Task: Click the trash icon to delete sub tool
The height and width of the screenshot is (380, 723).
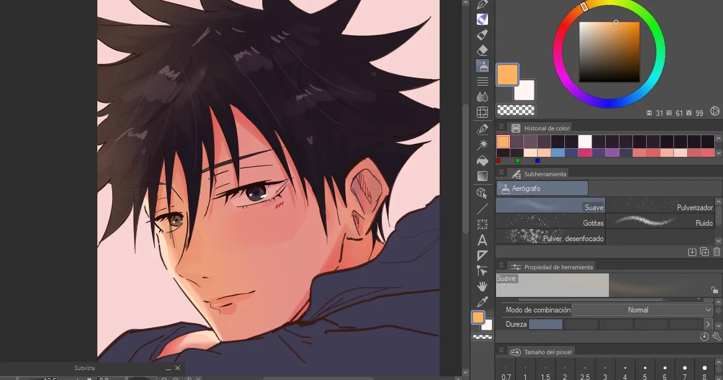Action: tap(717, 252)
